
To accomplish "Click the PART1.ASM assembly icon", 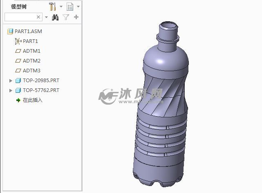I will pyautogui.click(x=10, y=31).
